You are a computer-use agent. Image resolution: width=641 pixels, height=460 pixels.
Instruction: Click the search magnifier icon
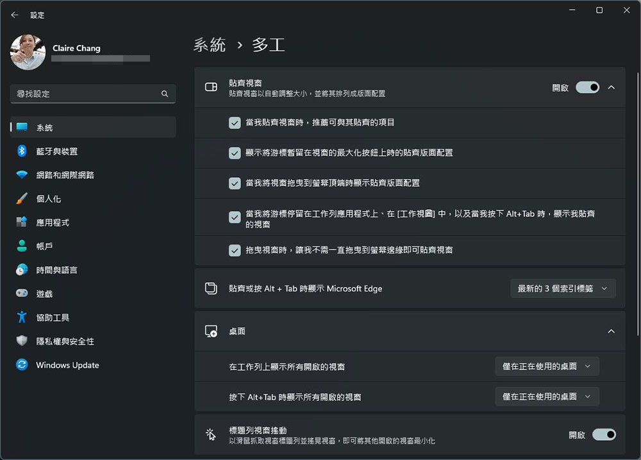[x=164, y=94]
